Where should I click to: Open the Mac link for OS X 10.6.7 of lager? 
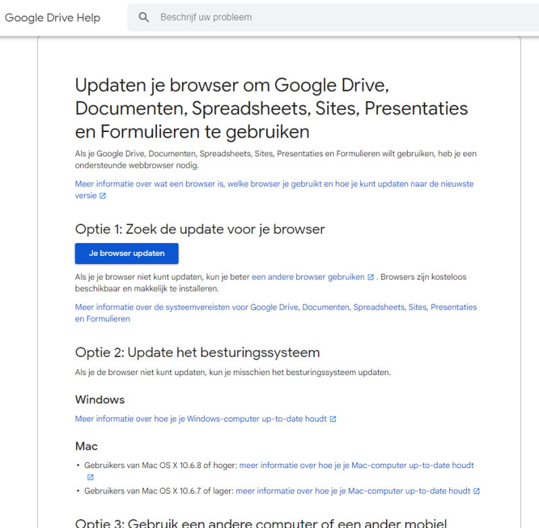[x=353, y=491]
